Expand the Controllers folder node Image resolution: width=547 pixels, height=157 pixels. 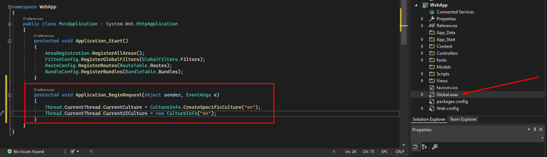(422, 53)
